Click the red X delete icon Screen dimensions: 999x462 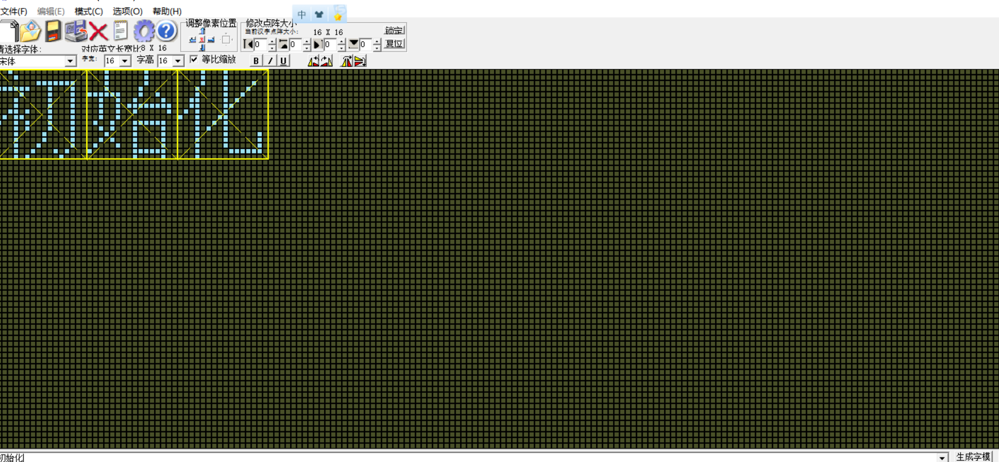coord(98,32)
